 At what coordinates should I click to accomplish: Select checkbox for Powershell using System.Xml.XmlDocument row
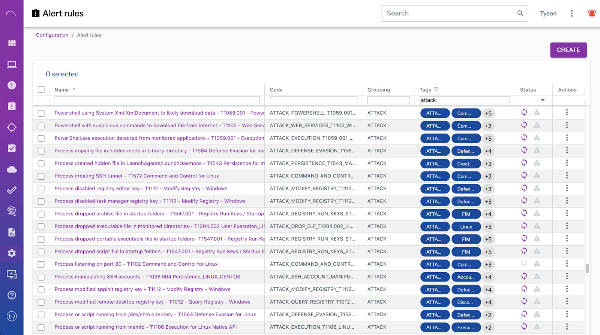coord(41,113)
